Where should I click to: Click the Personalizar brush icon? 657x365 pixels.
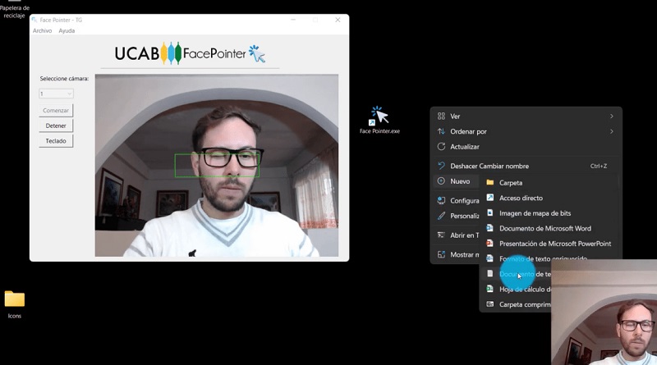(x=441, y=216)
